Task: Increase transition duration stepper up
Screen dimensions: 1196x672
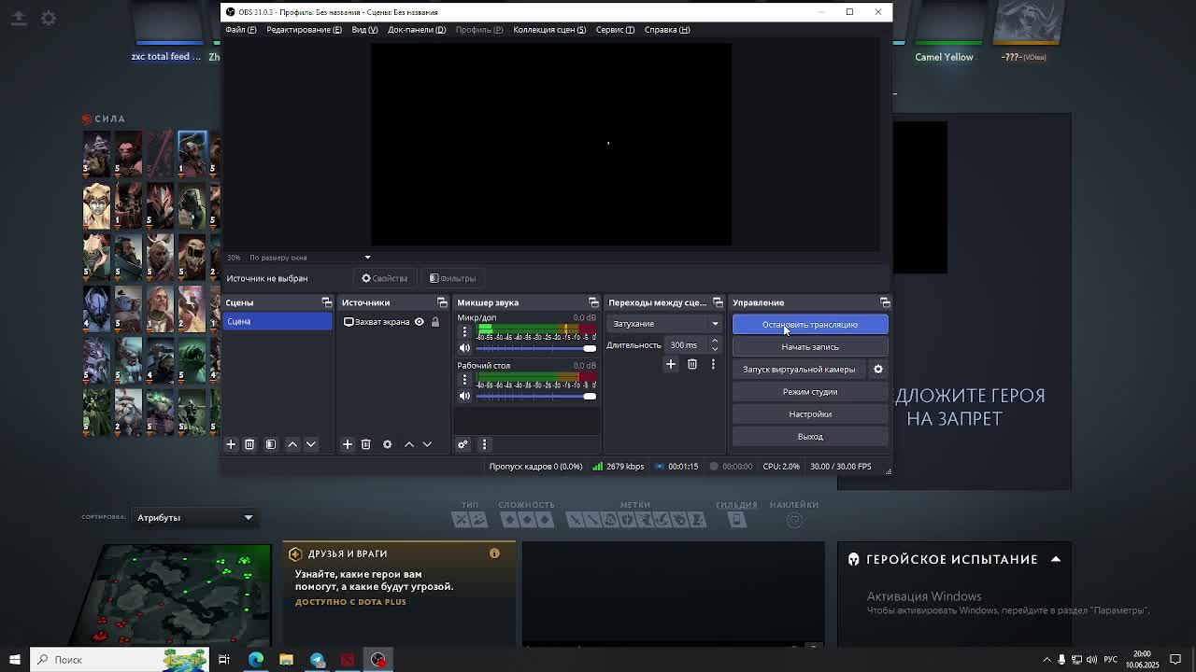Action: pos(715,341)
